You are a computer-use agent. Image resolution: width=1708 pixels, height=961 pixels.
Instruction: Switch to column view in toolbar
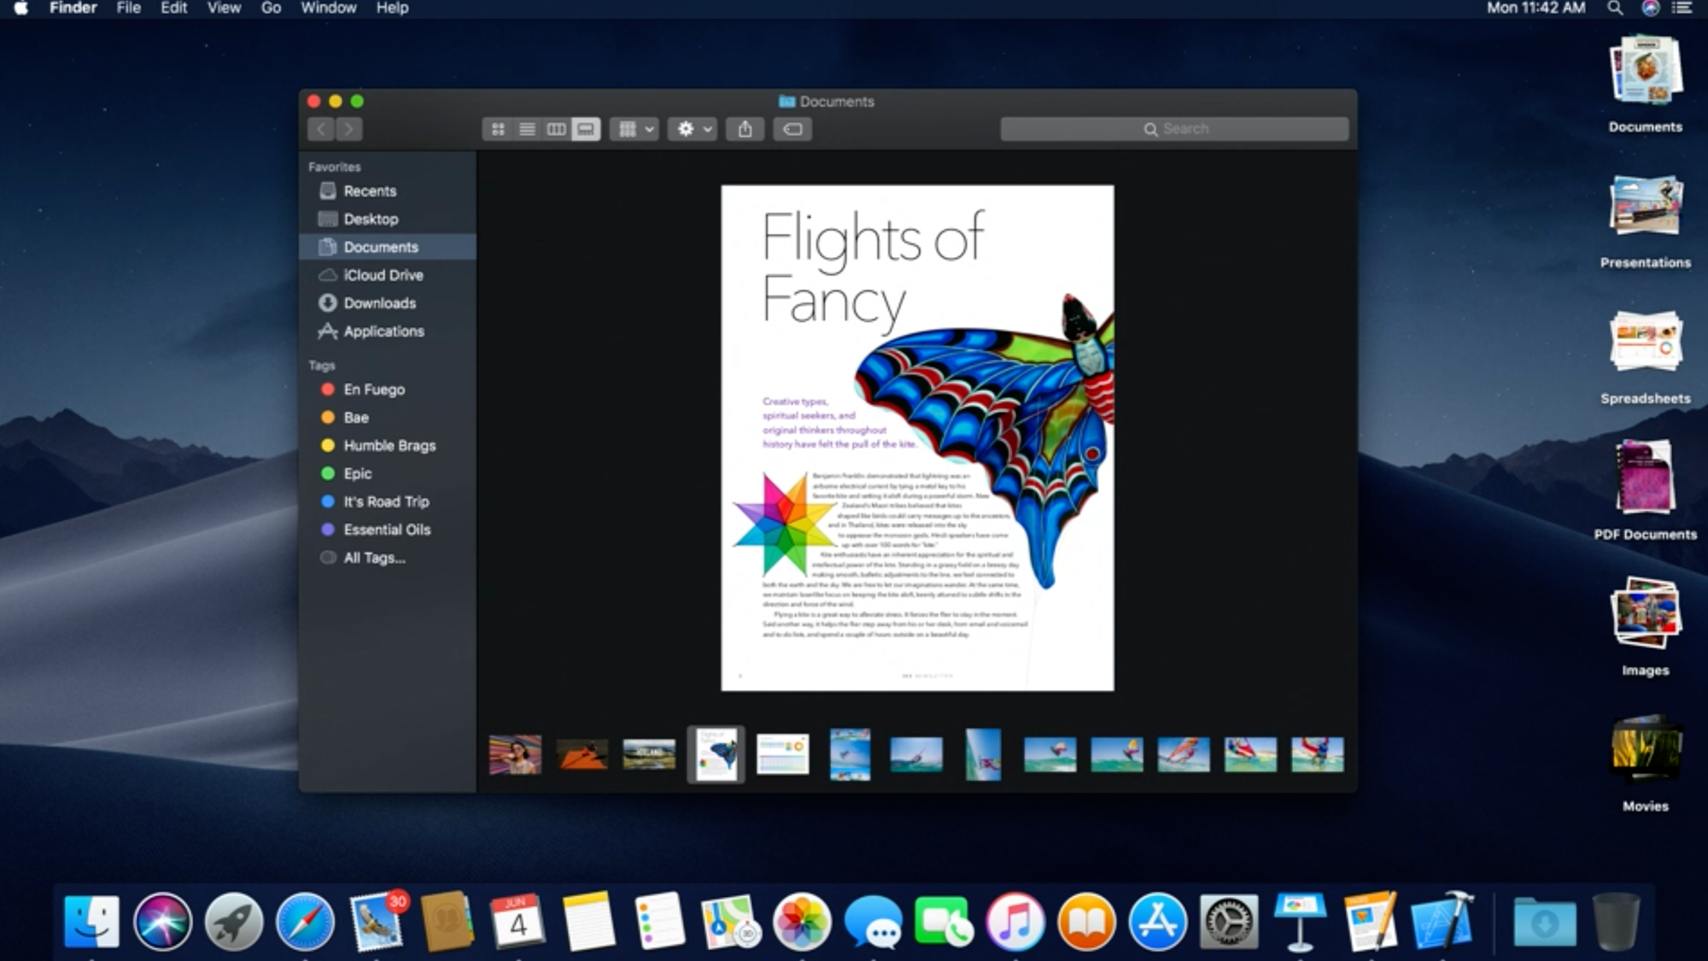[x=556, y=129]
